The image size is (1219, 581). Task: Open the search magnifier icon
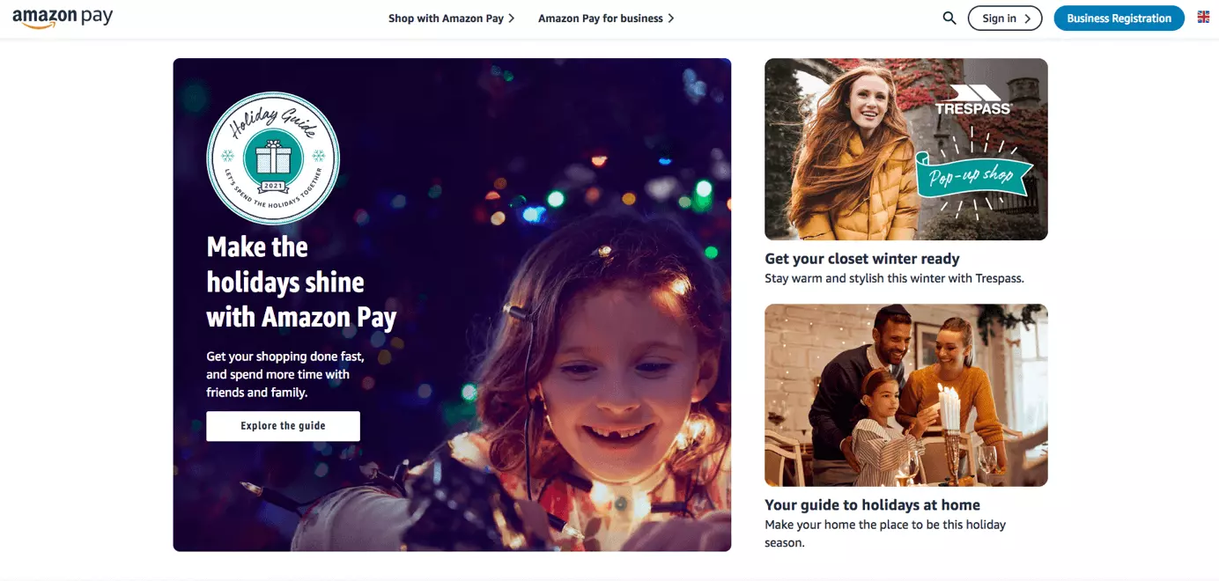click(x=949, y=18)
